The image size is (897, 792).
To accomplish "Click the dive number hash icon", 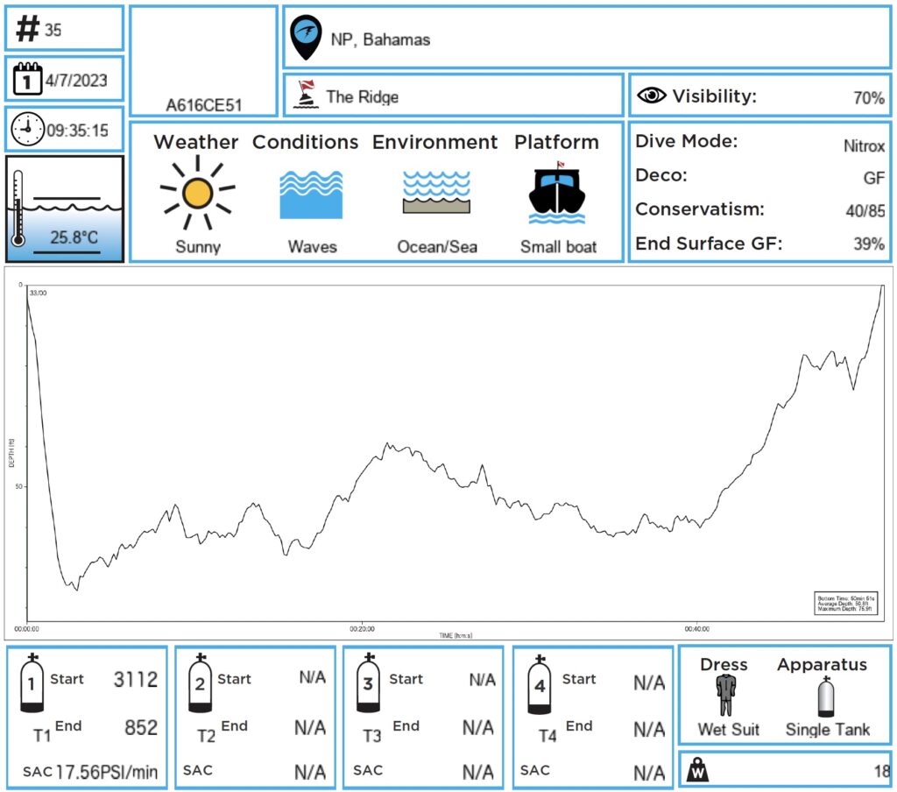I will [x=28, y=30].
